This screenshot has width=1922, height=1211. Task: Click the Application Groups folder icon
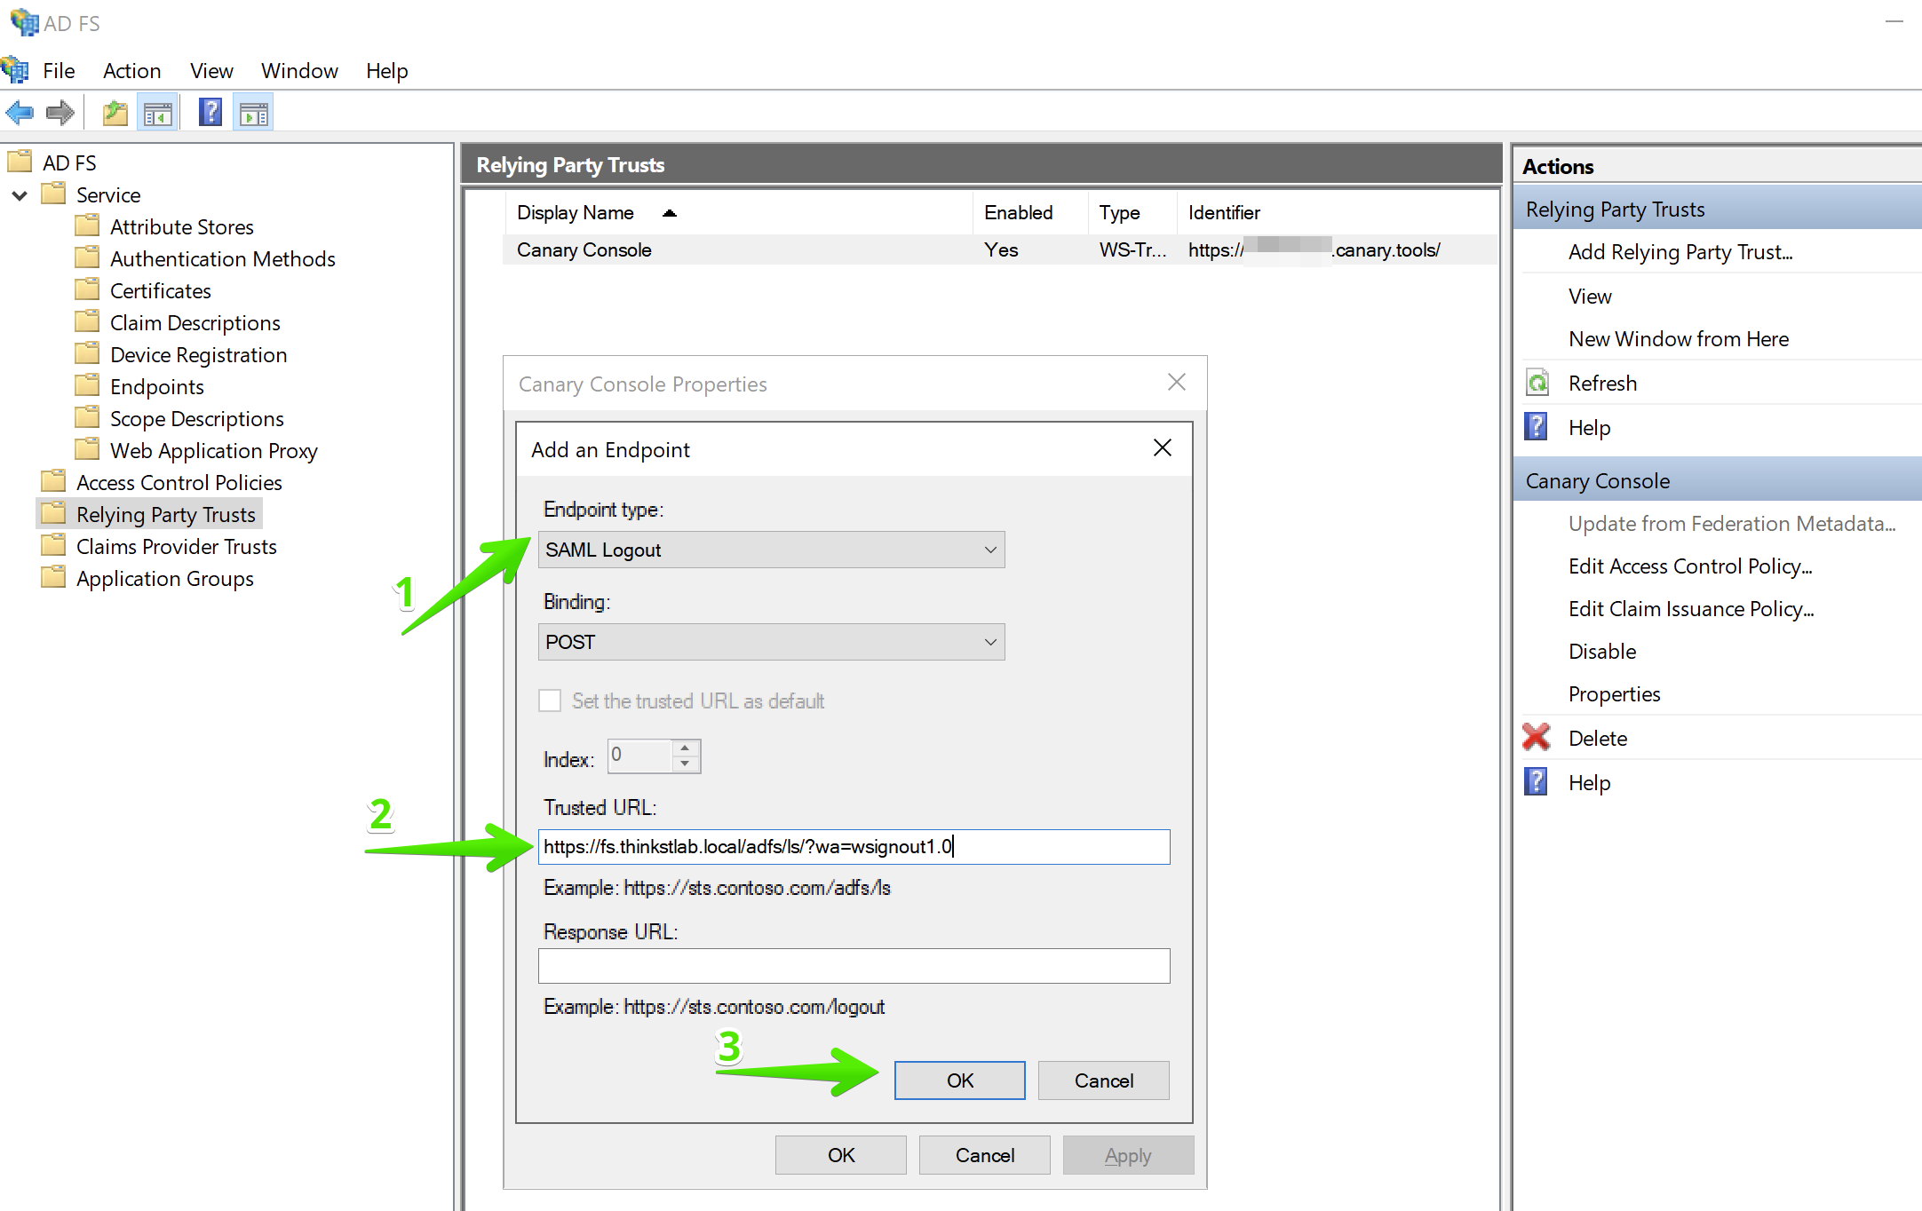pos(53,577)
